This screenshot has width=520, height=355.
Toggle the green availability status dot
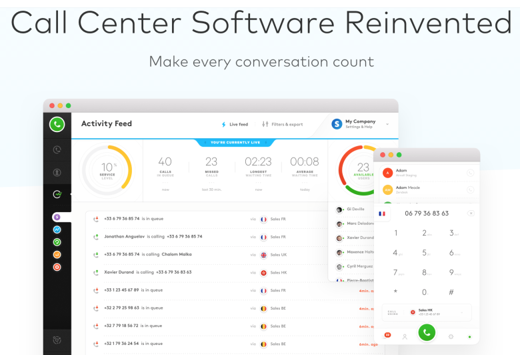tap(469, 337)
